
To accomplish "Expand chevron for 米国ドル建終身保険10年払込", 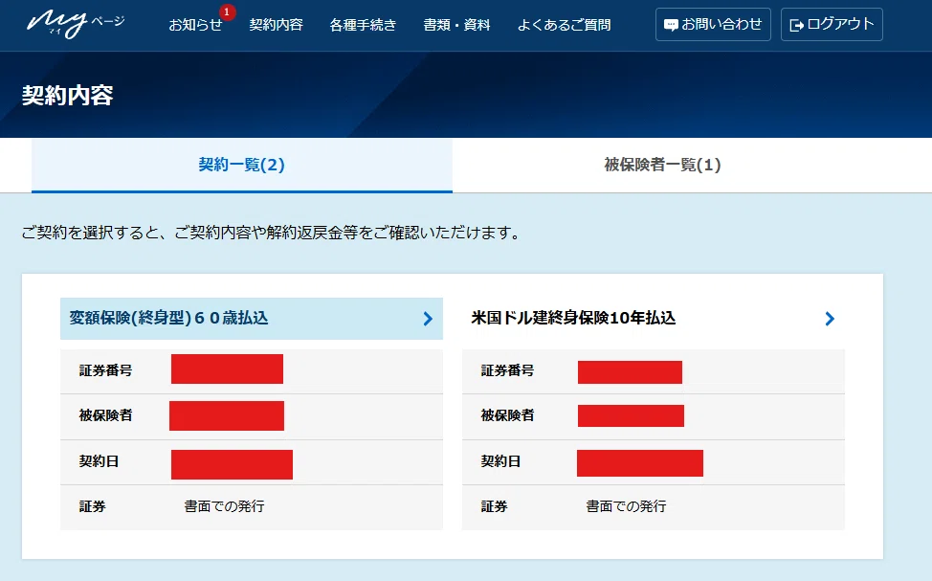I will (830, 319).
